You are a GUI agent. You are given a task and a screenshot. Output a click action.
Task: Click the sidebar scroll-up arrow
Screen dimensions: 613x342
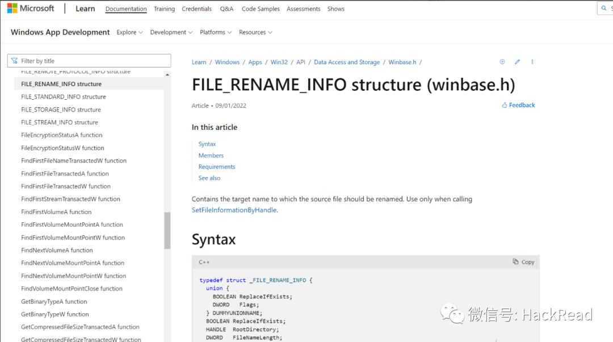(167, 74)
